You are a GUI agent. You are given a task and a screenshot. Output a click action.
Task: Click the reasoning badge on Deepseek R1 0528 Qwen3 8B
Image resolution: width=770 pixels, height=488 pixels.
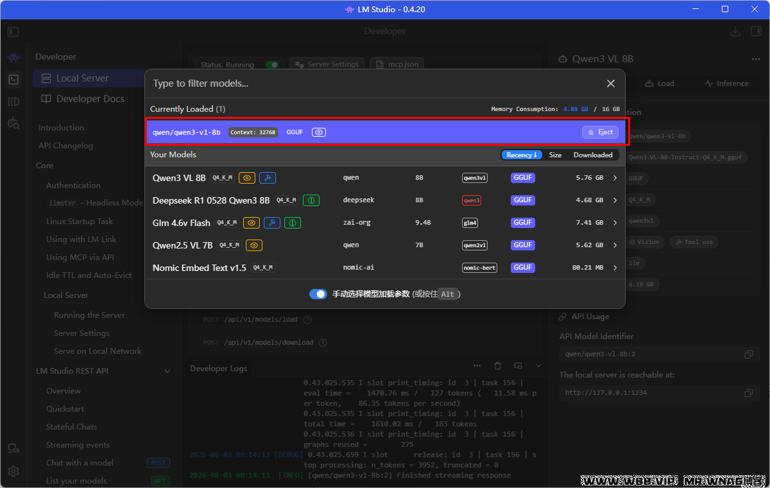point(311,200)
